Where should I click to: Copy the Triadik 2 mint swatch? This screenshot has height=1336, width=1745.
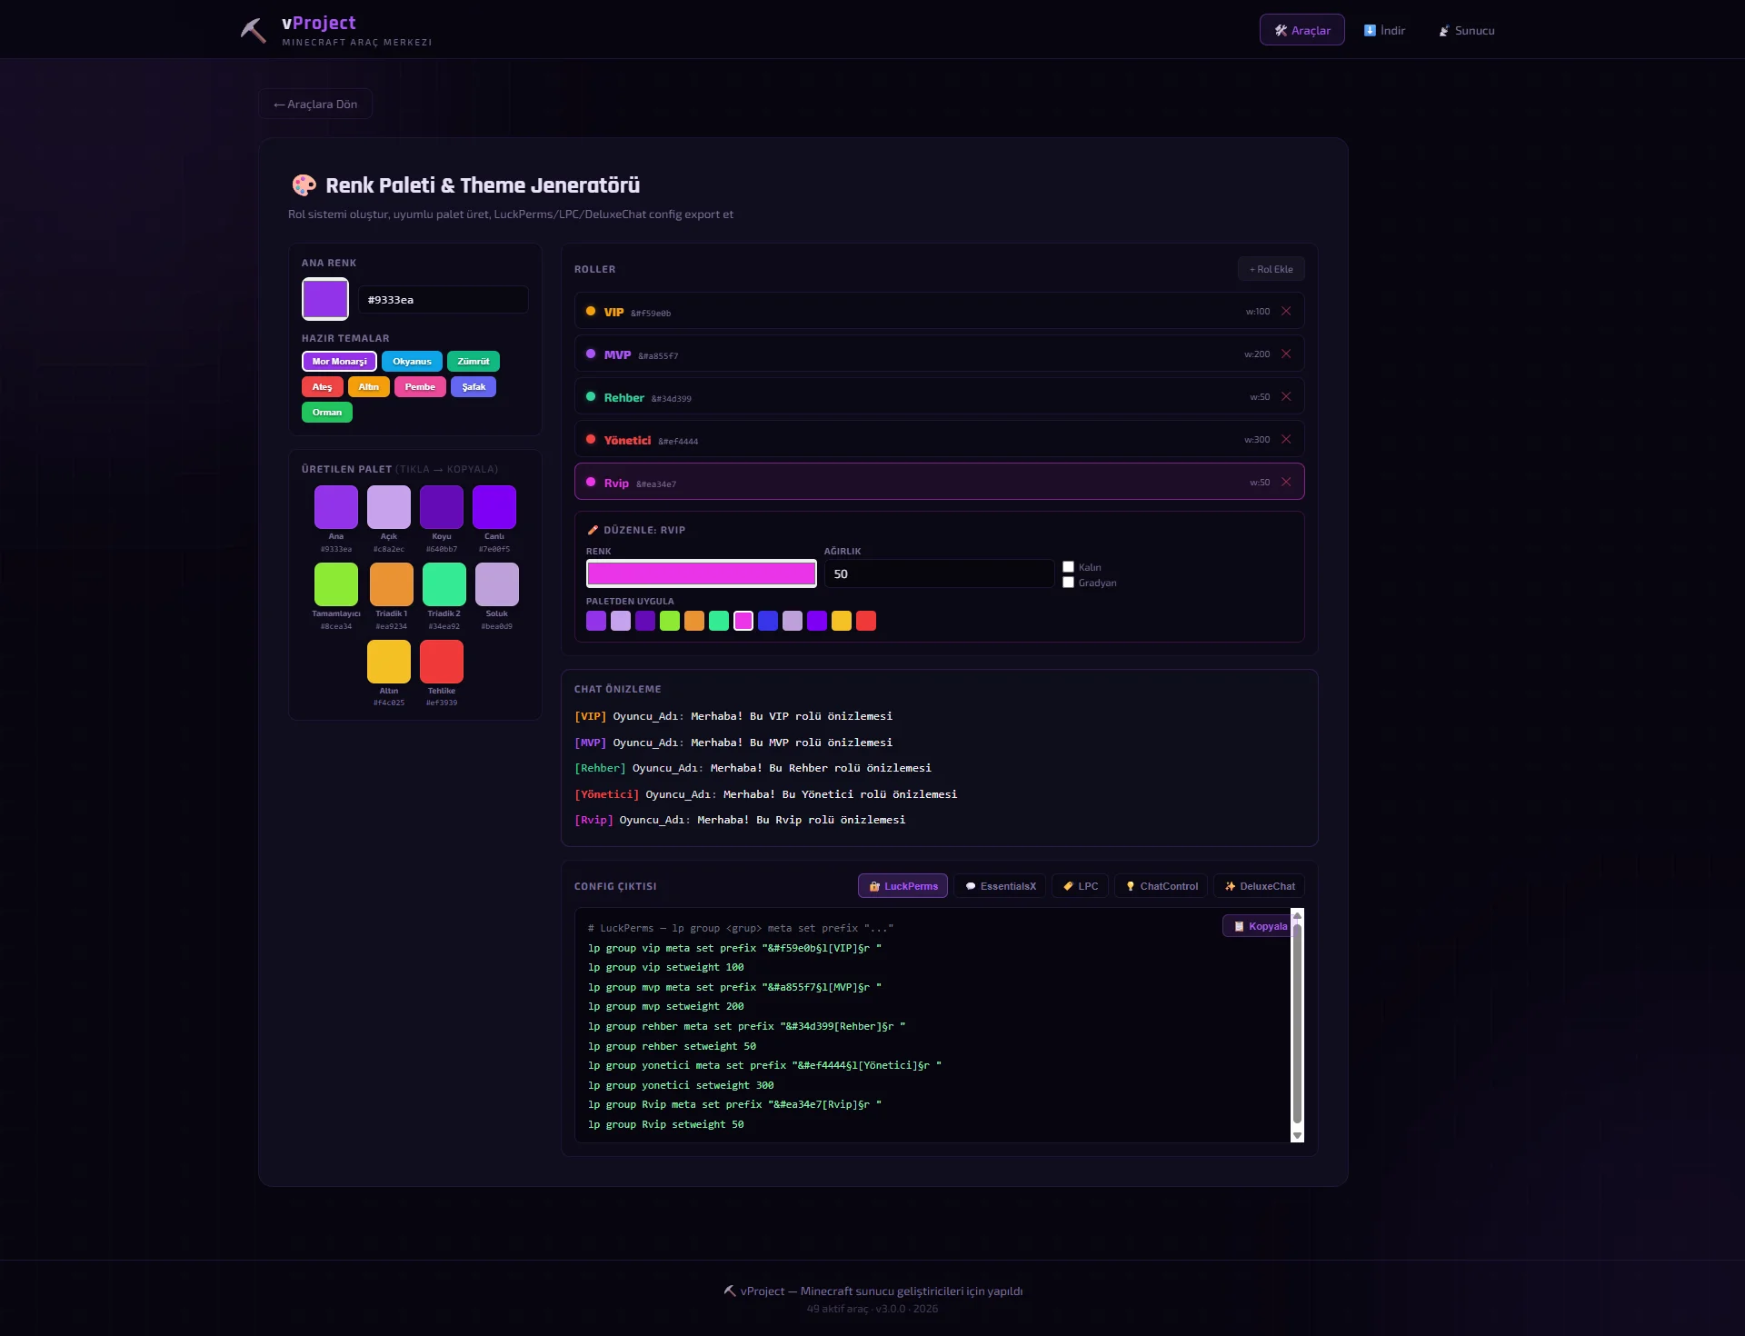(444, 584)
